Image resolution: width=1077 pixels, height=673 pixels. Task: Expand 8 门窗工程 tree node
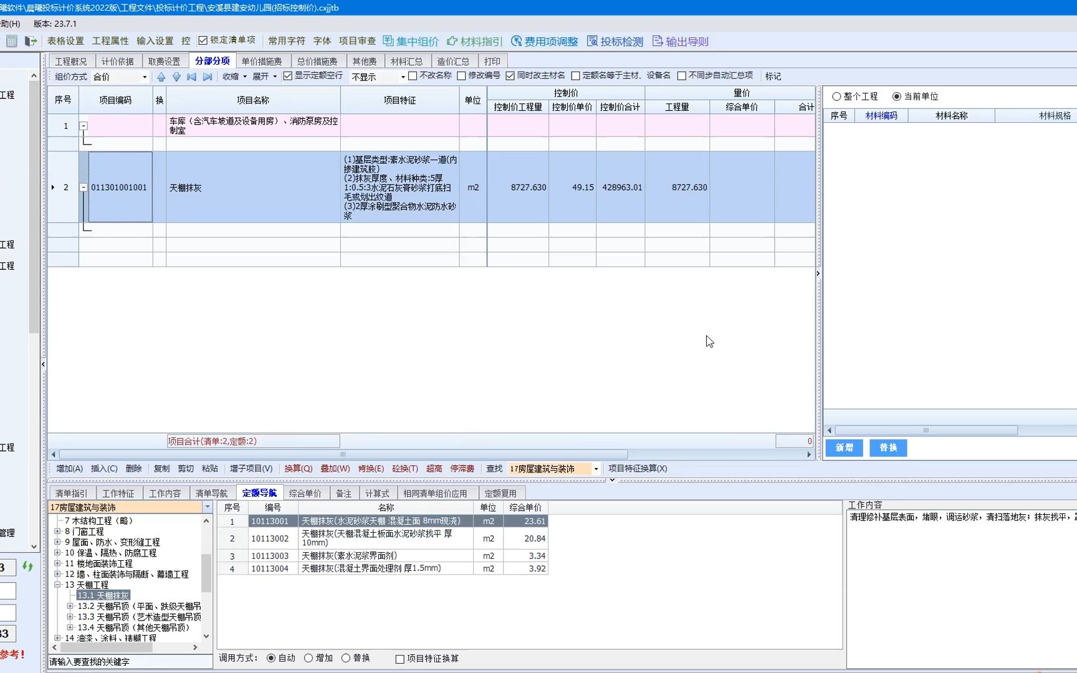[57, 532]
